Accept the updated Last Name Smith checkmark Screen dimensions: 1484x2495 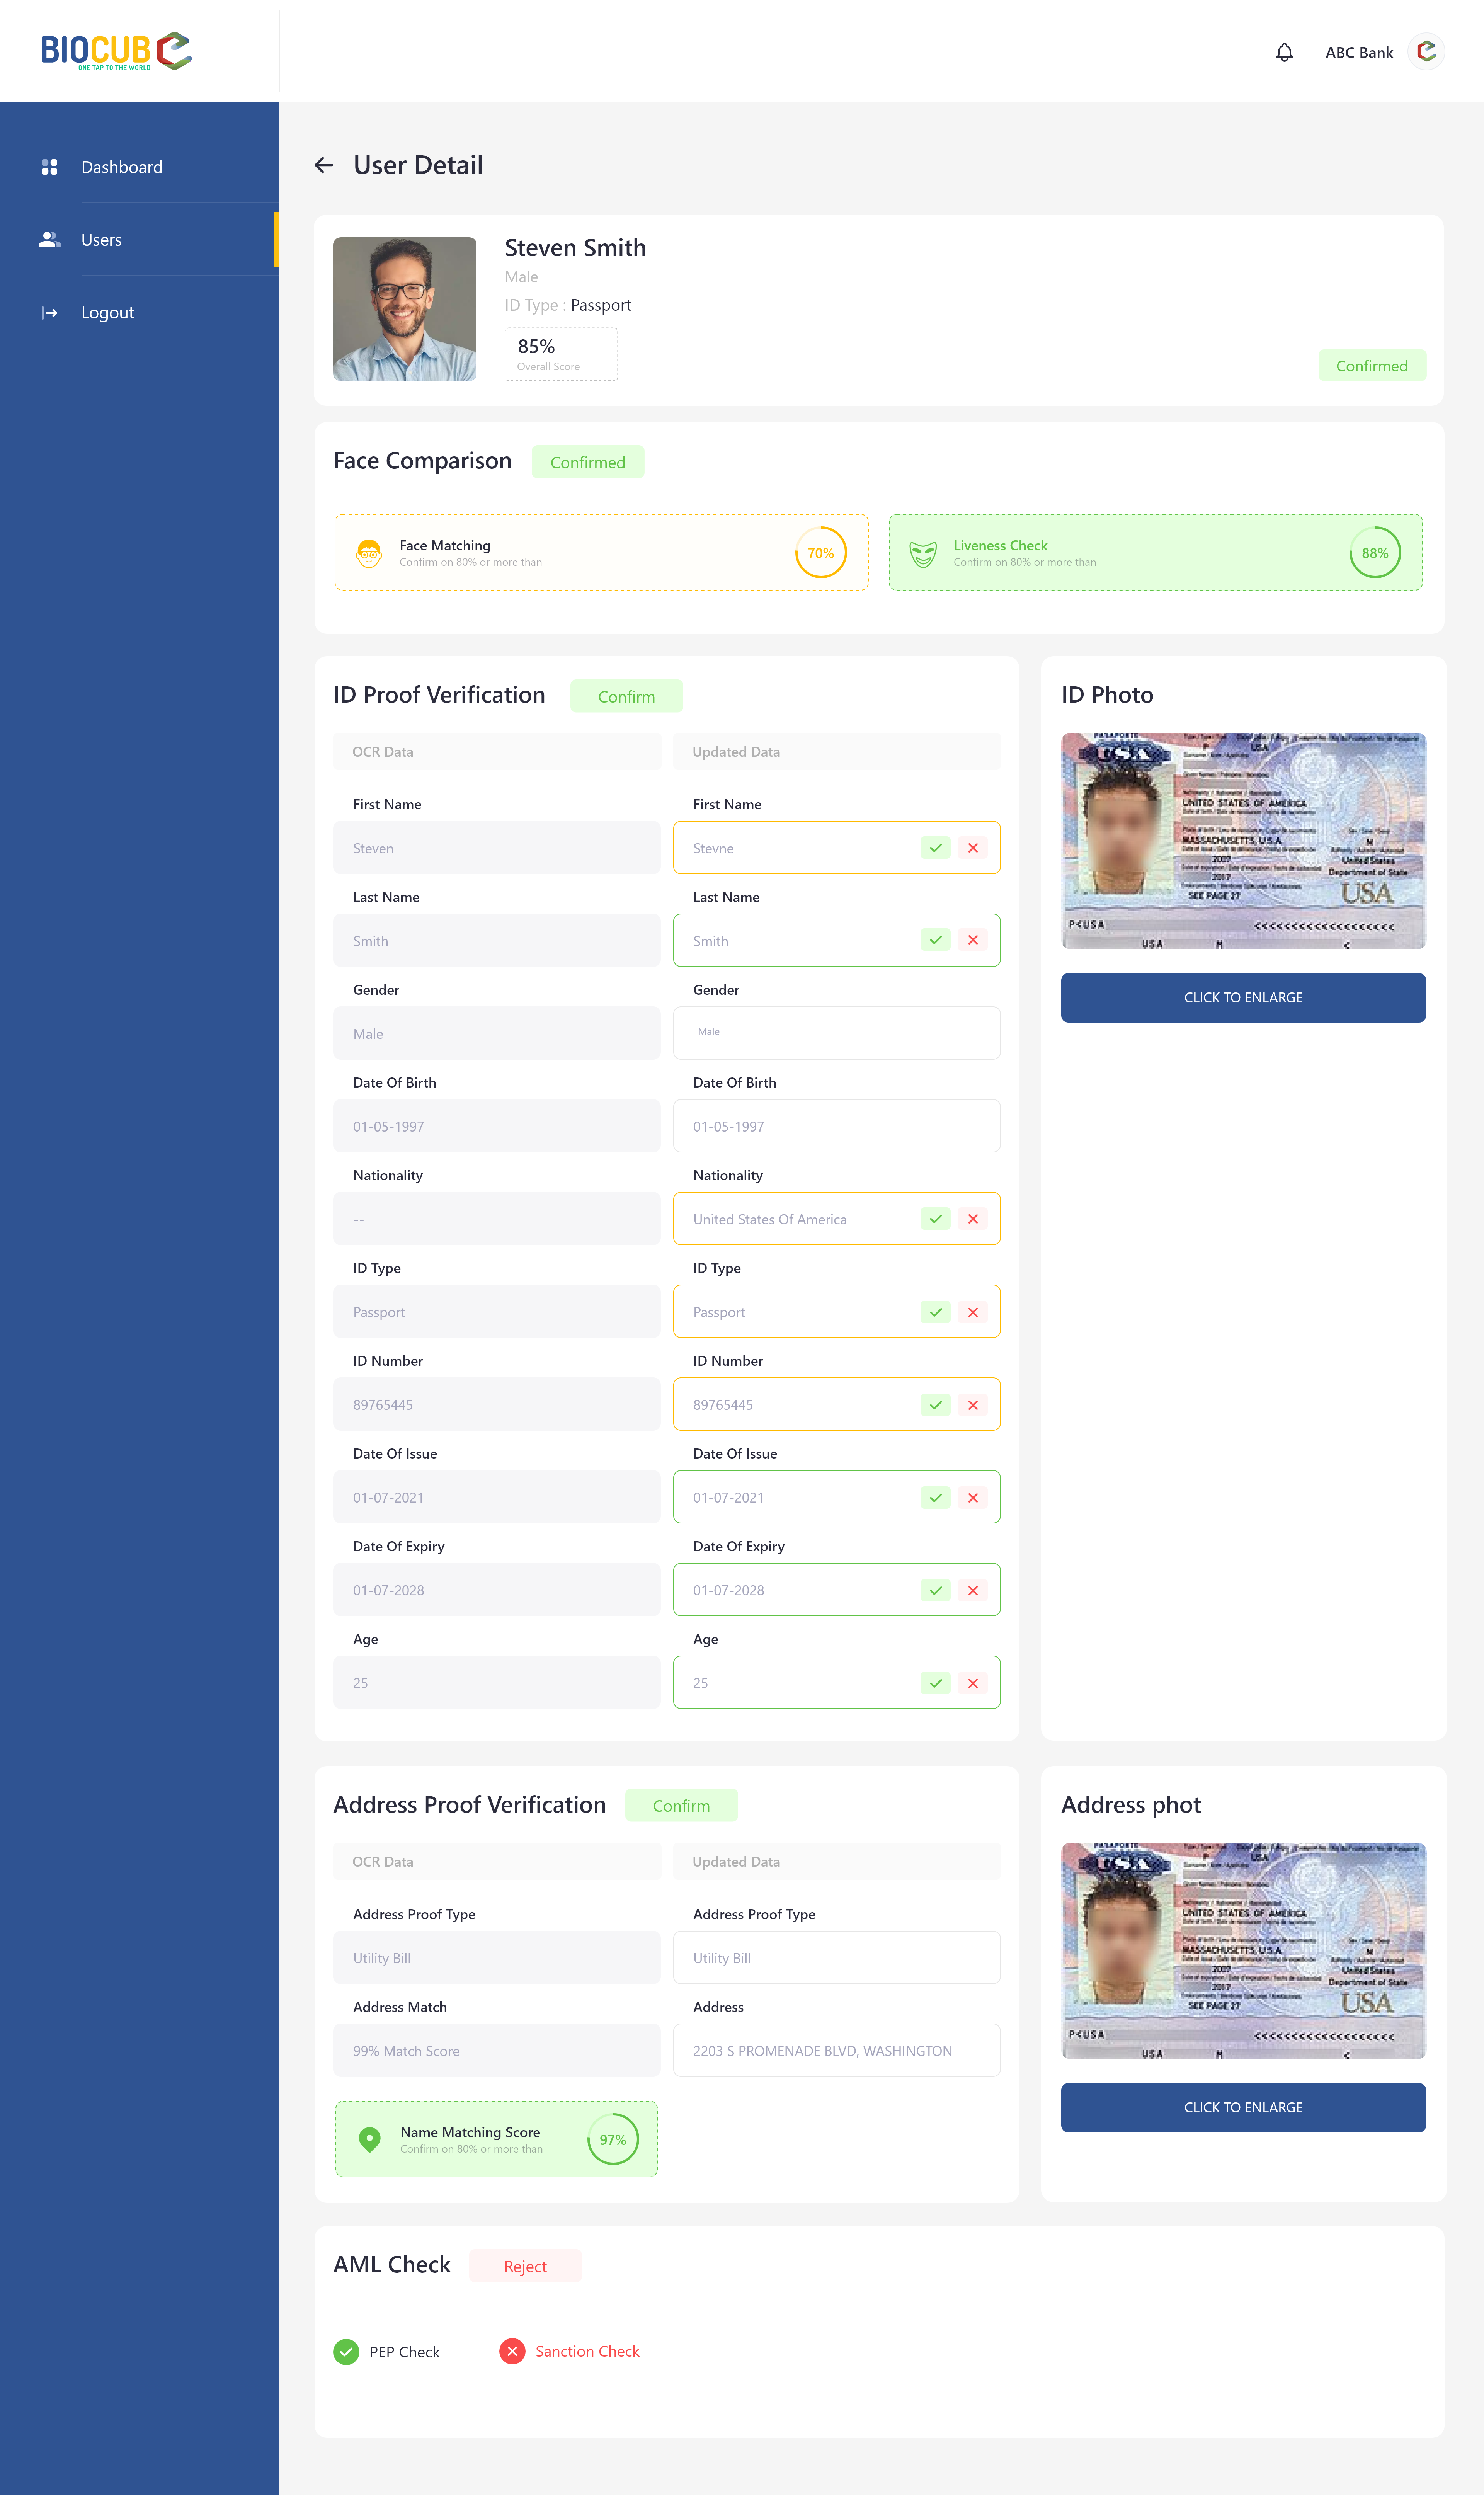935,940
